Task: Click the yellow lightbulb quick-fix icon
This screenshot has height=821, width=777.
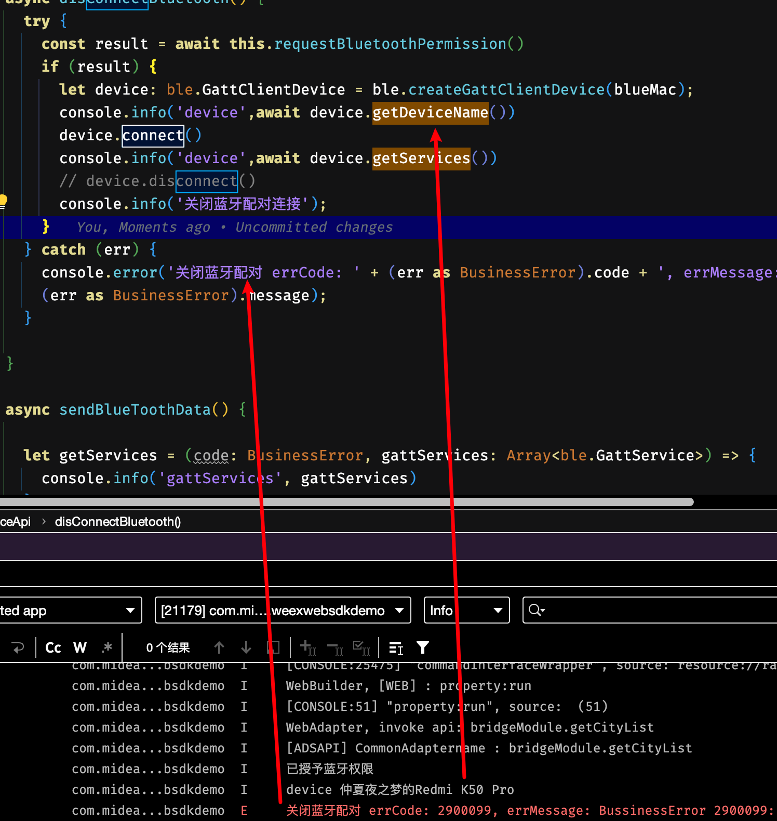Action: click(3, 201)
